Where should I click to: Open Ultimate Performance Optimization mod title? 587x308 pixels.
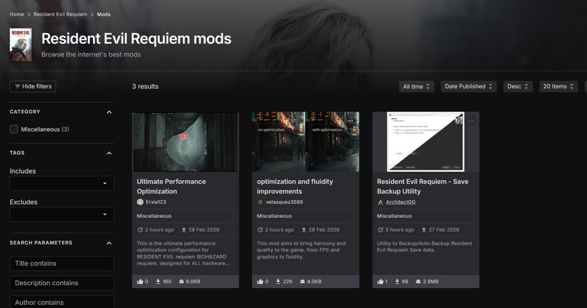click(x=171, y=186)
